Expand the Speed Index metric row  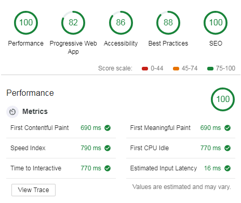(x=61, y=148)
